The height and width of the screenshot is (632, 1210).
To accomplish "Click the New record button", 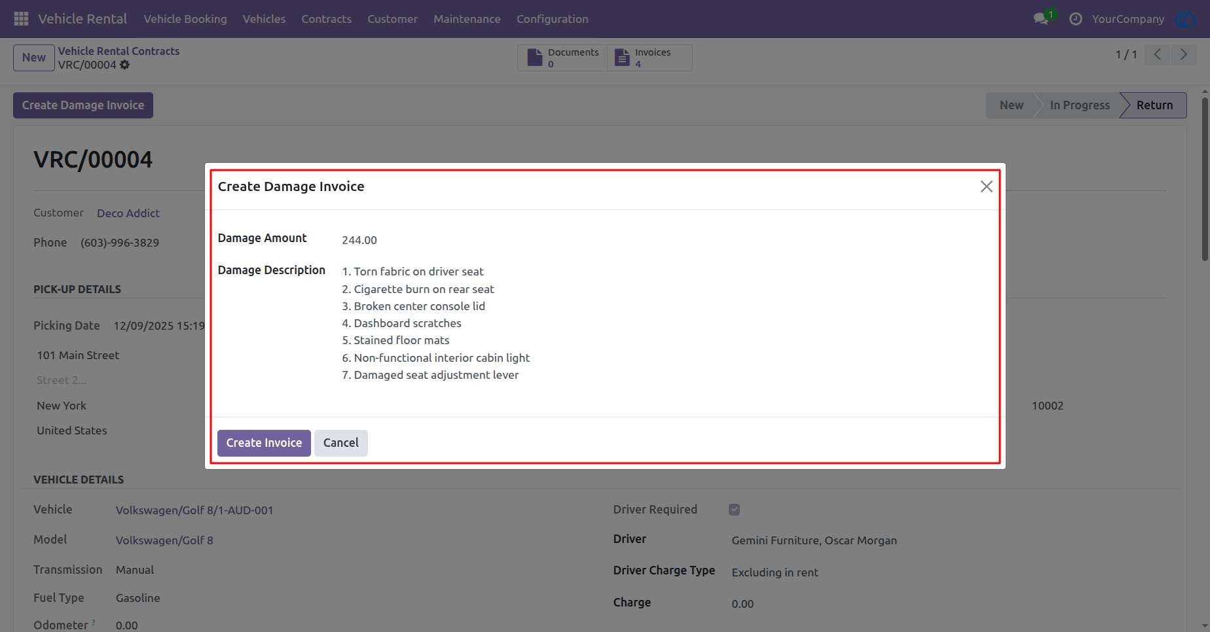I will tap(34, 58).
